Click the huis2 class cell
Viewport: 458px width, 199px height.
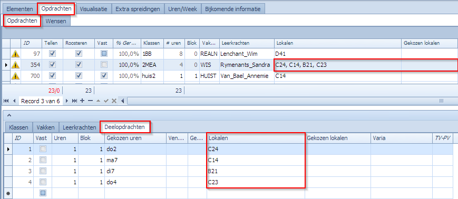pyautogui.click(x=152, y=76)
